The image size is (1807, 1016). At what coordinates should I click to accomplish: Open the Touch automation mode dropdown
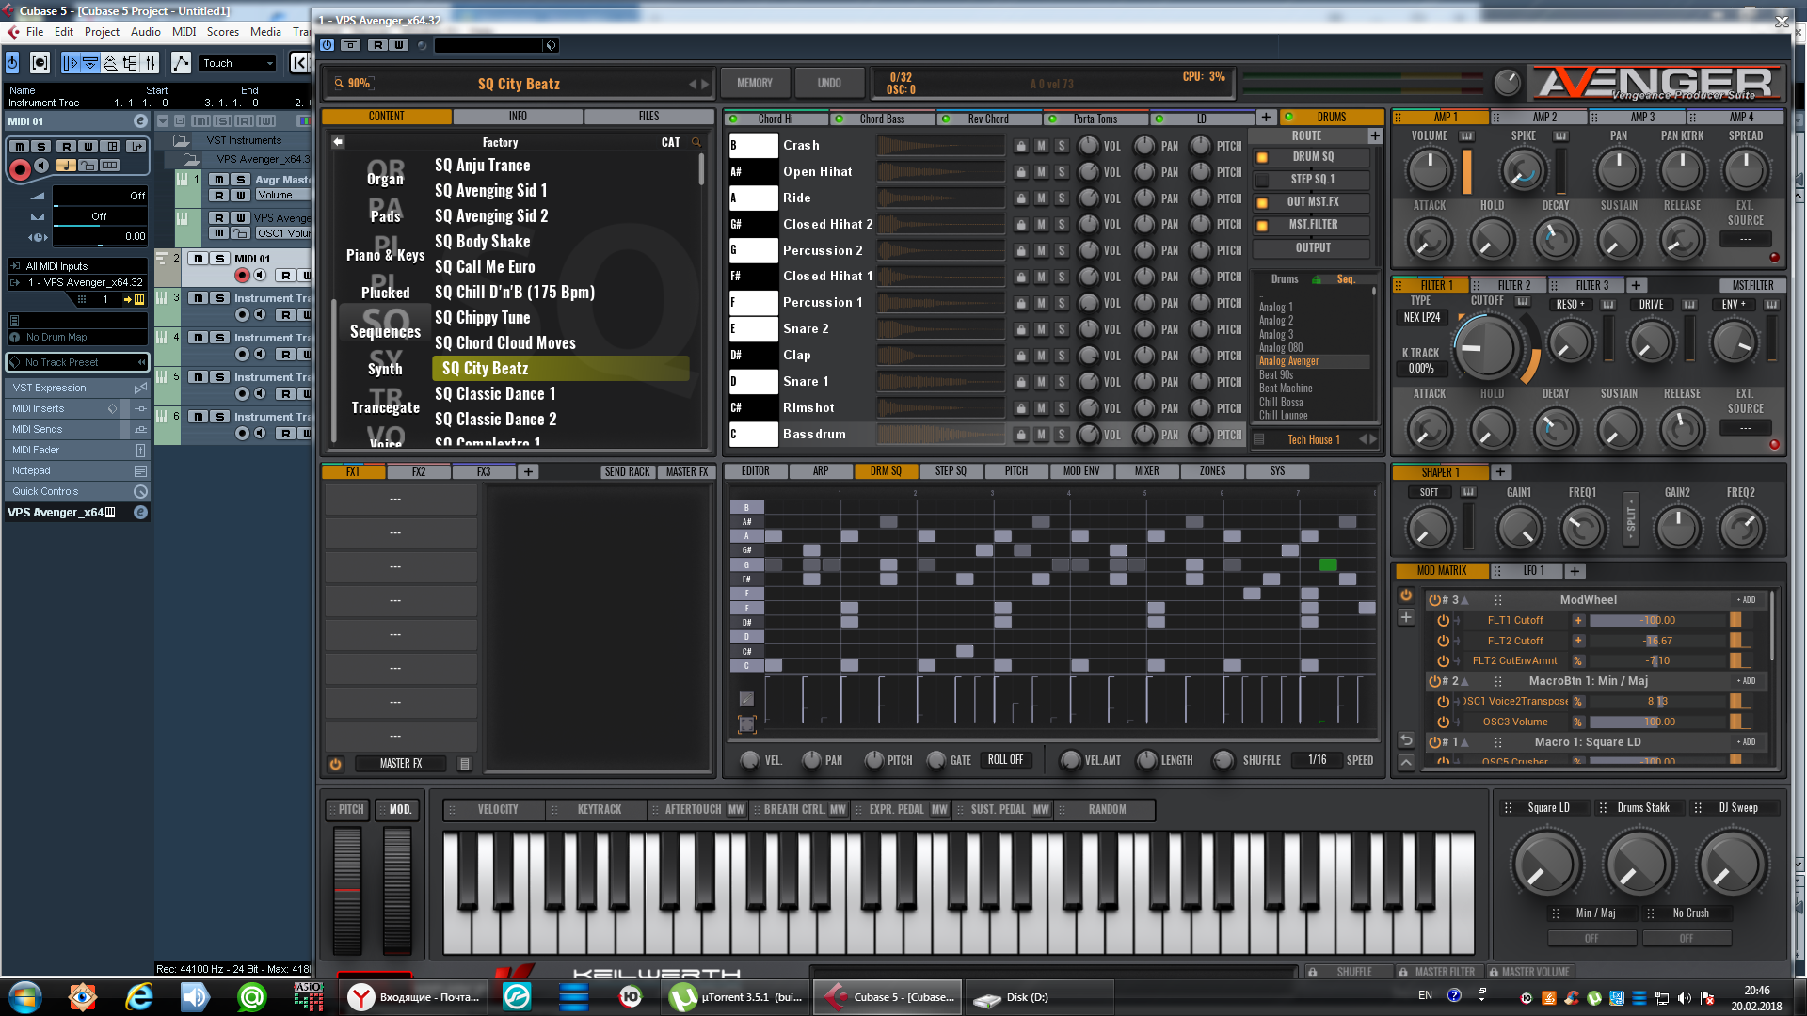click(x=238, y=63)
